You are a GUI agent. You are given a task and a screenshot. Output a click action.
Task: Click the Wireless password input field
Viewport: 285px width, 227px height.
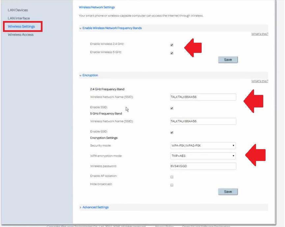pos(203,166)
